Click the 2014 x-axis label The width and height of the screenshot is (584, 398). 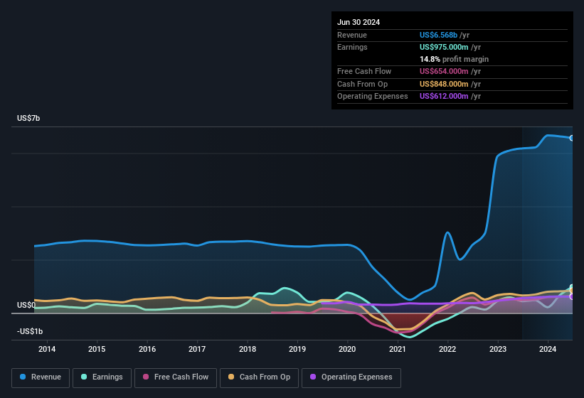(47, 349)
